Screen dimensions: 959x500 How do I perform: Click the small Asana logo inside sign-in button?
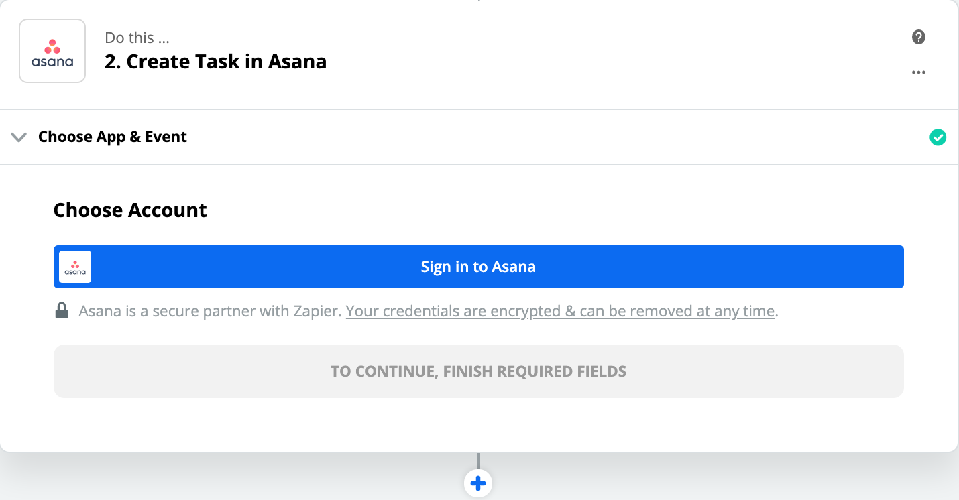click(75, 267)
